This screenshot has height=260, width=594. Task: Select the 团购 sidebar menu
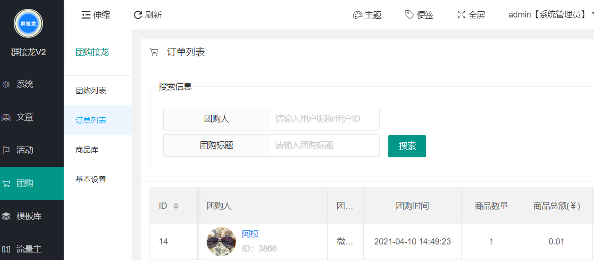pyautogui.click(x=32, y=183)
